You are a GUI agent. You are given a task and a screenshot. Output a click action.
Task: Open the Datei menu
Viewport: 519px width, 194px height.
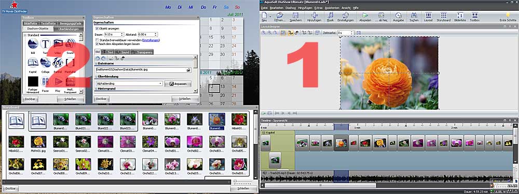(264, 7)
